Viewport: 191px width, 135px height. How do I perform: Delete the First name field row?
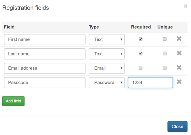[x=179, y=39]
